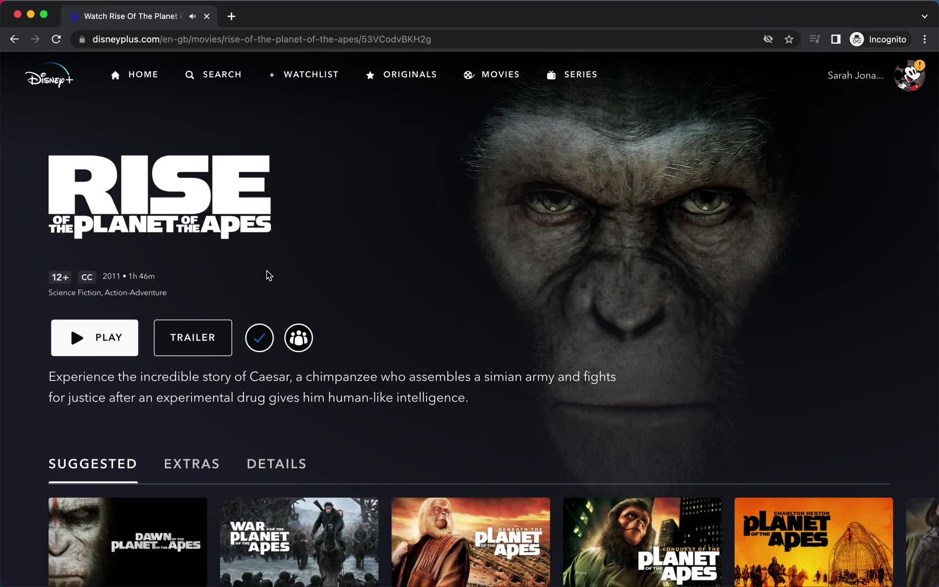Remove movie from watchlist via checkmark
This screenshot has width=939, height=587.
click(x=259, y=338)
